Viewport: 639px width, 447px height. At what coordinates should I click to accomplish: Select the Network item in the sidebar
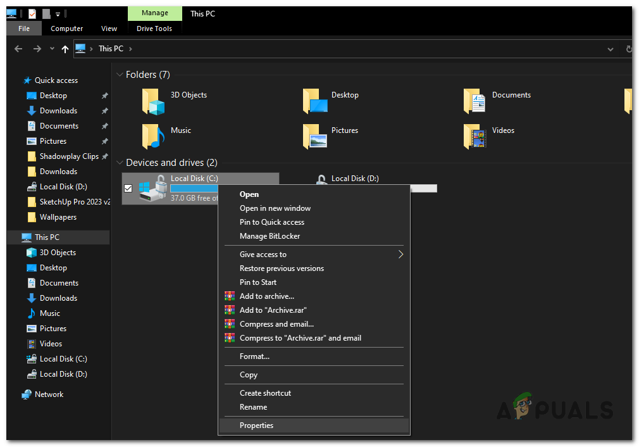click(x=49, y=394)
